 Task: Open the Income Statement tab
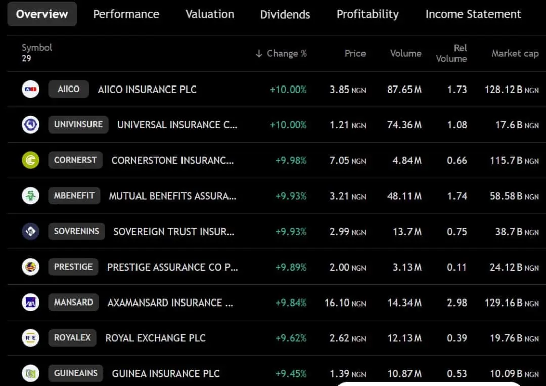pyautogui.click(x=473, y=14)
